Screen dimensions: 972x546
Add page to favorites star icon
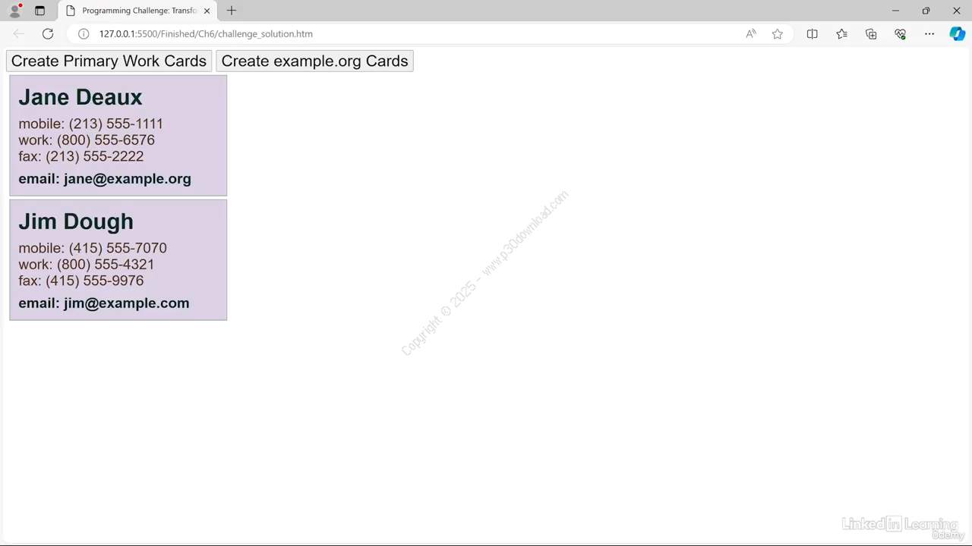[778, 33]
